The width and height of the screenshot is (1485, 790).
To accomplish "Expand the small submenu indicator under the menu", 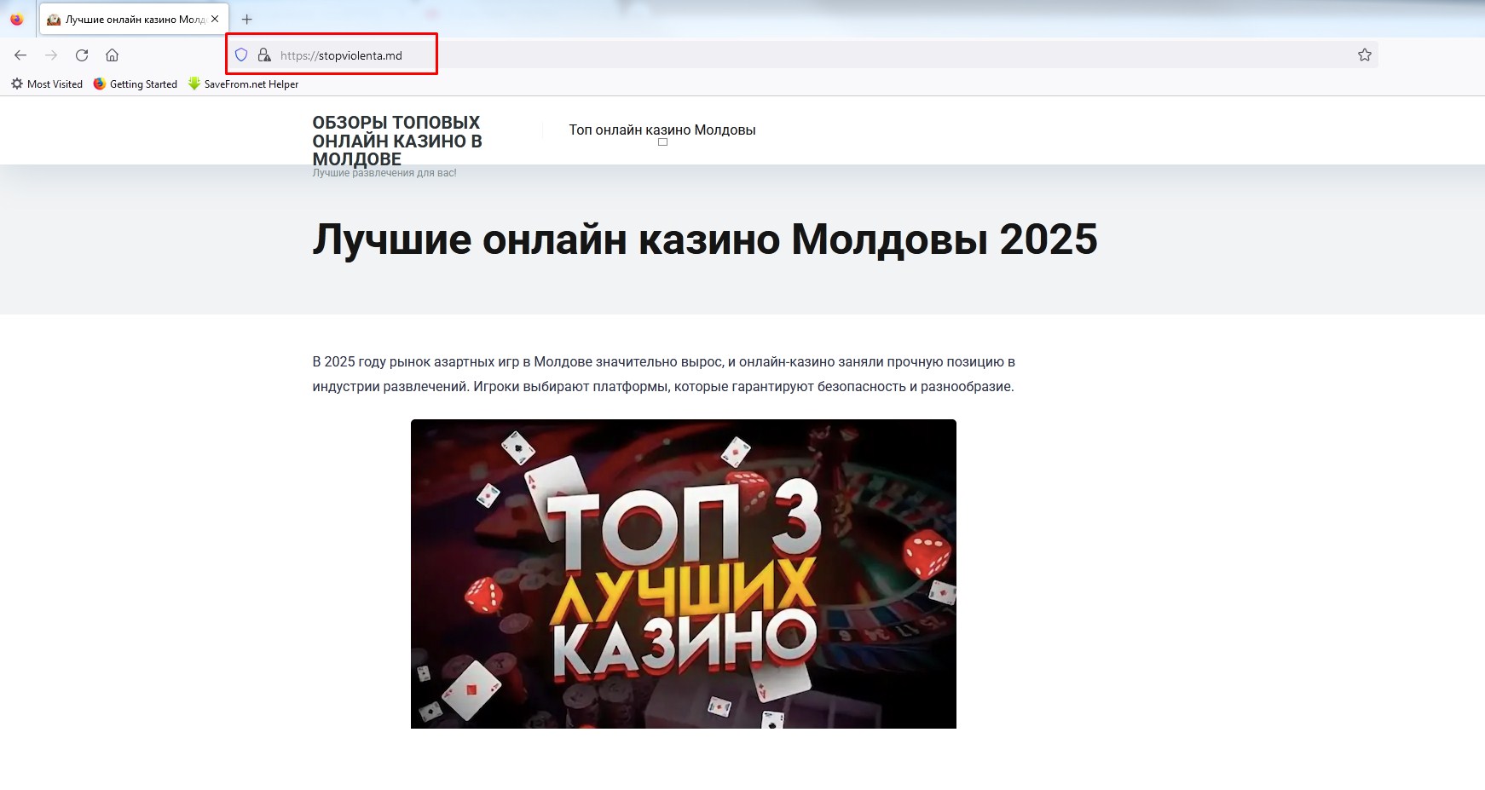I will (662, 142).
